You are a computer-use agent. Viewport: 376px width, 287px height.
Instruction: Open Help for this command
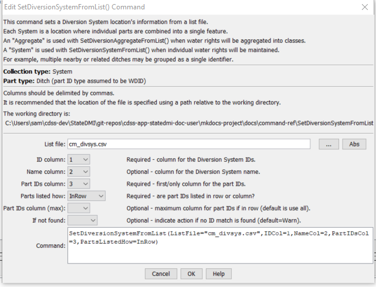219,274
